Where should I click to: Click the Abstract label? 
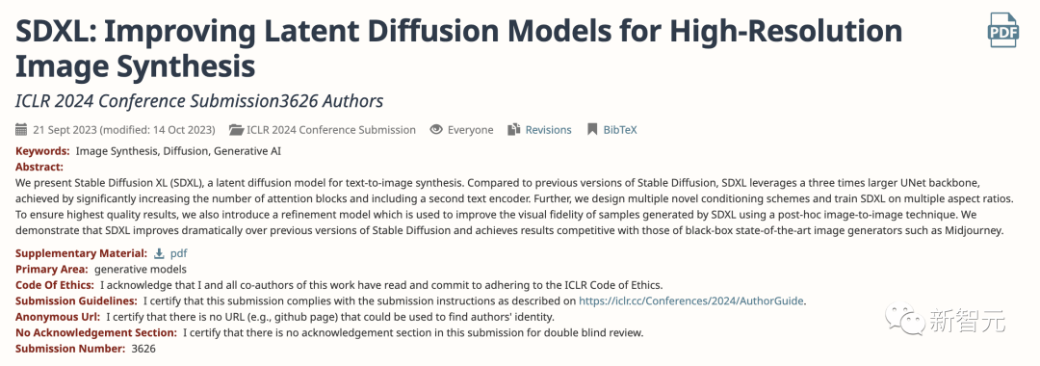tap(39, 167)
